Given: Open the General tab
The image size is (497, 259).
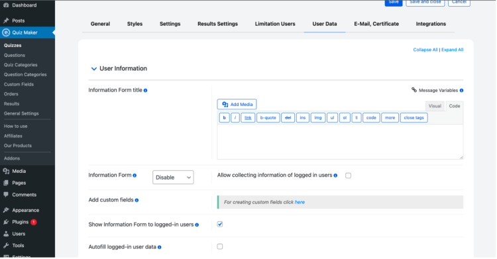Looking at the screenshot, I should point(100,24).
